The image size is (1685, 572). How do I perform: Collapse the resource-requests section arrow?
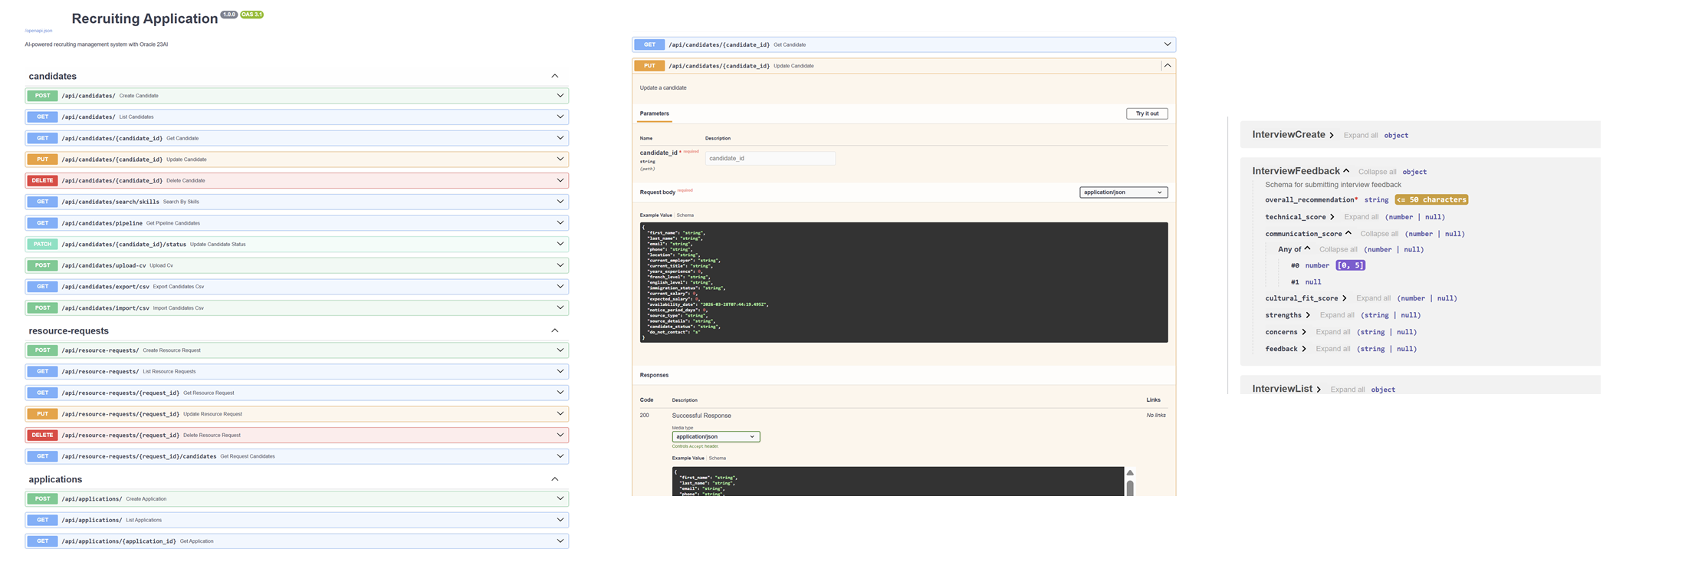pos(555,330)
